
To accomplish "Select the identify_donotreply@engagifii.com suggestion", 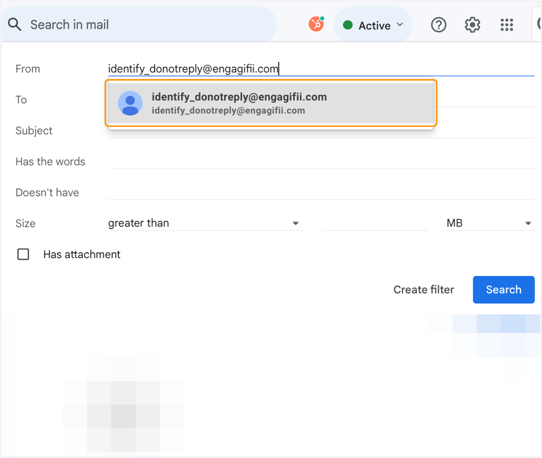I will pos(271,103).
